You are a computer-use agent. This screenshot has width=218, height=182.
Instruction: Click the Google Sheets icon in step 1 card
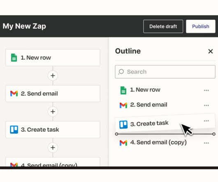tap(14, 58)
